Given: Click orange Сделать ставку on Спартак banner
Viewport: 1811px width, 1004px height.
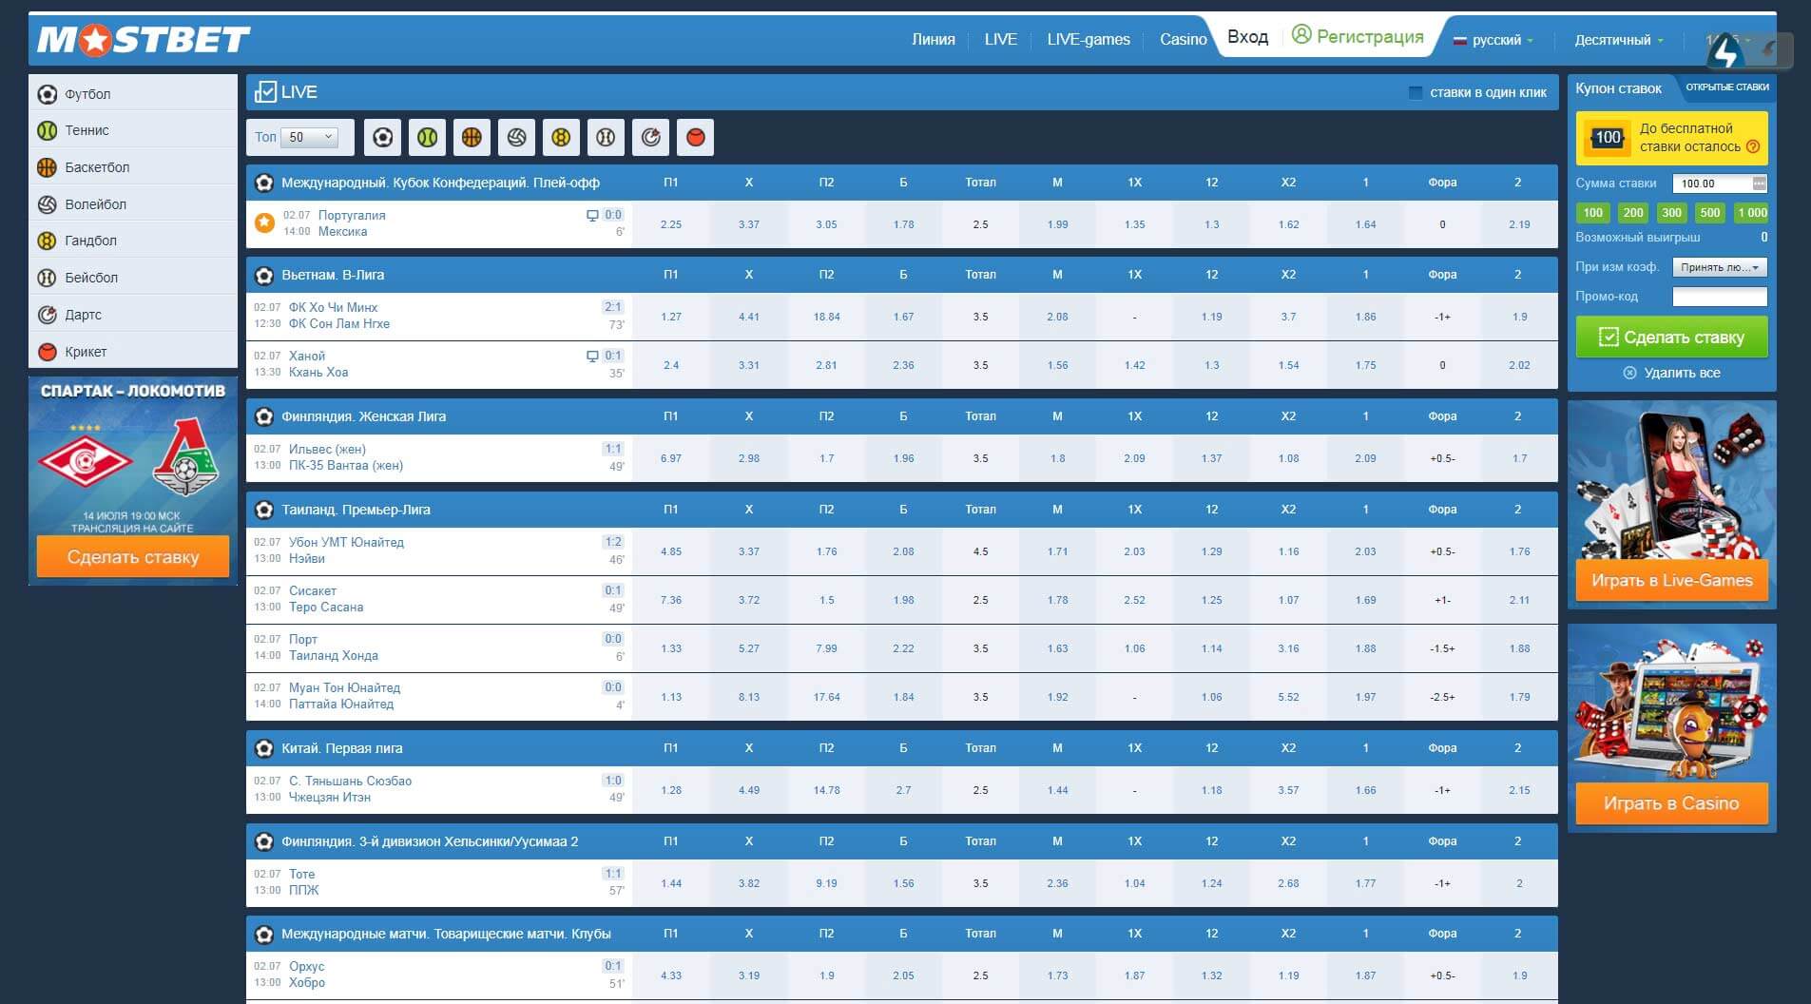Looking at the screenshot, I should coord(133,556).
